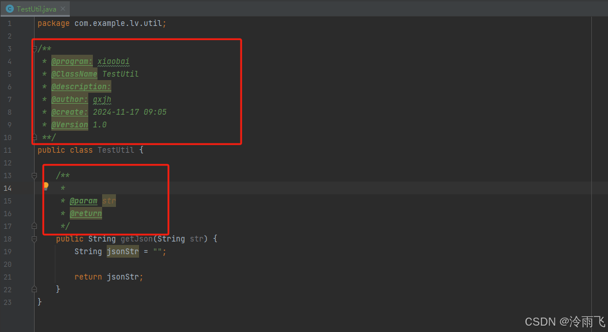The width and height of the screenshot is (608, 332).
Task: Click the package name "com.example.lv.util"
Action: [x=118, y=23]
